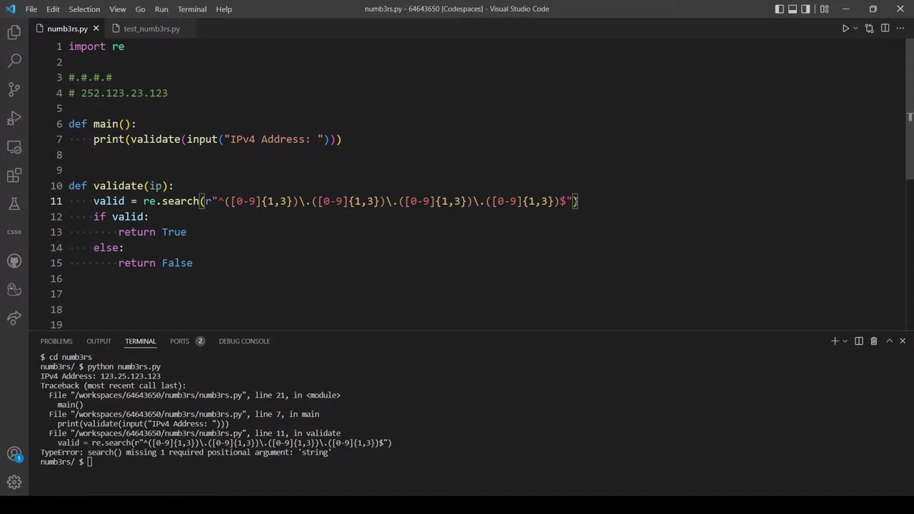Open the Customize Layout button
Viewport: 914px width, 514px height.
pyautogui.click(x=825, y=9)
